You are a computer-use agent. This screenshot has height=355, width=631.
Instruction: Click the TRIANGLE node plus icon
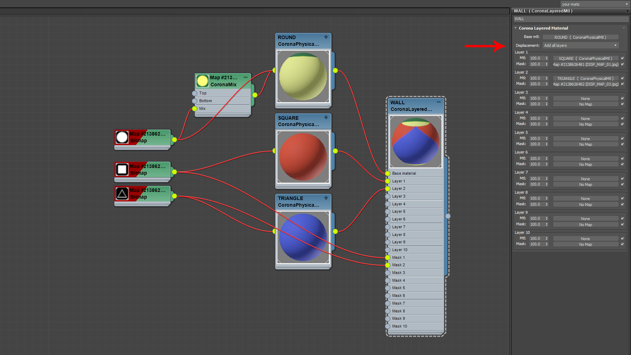point(326,198)
